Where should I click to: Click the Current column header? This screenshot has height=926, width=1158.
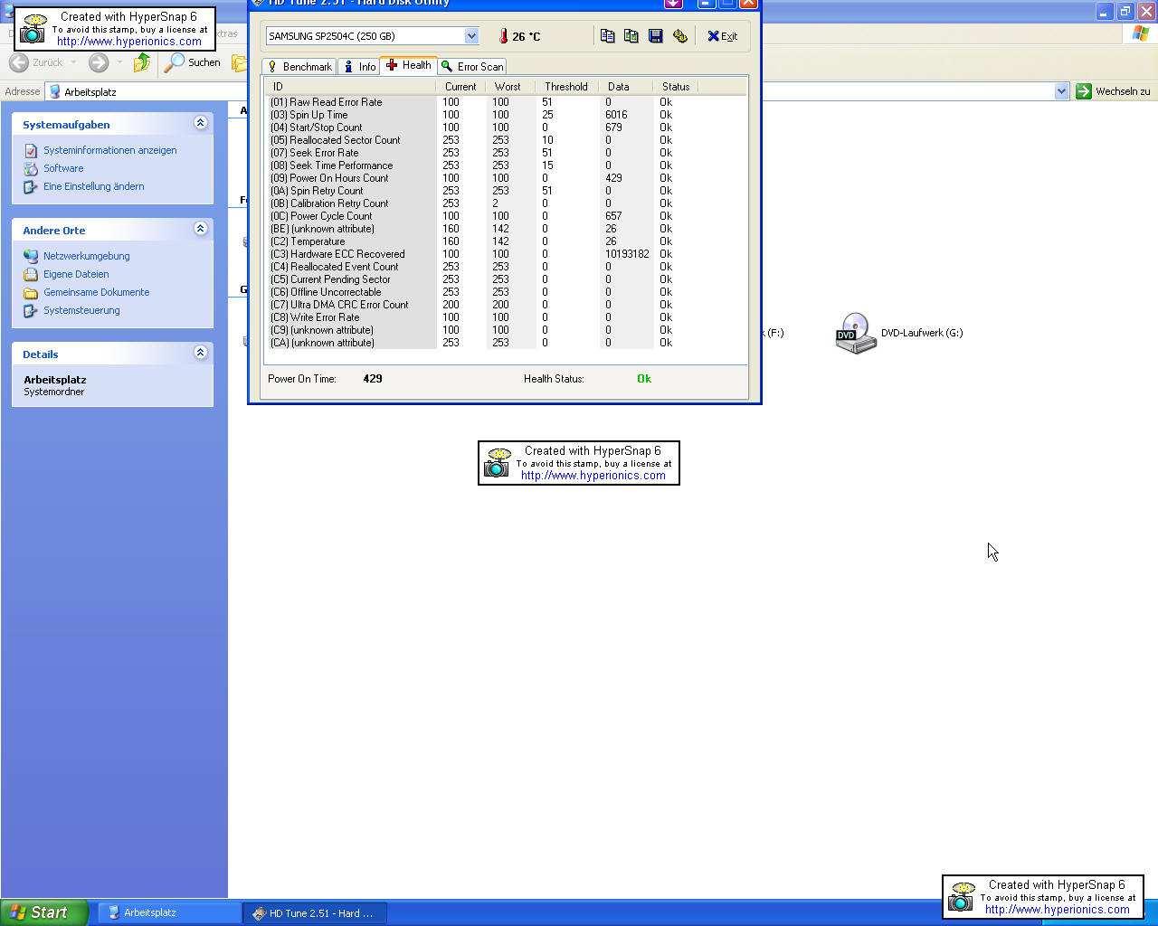point(460,87)
